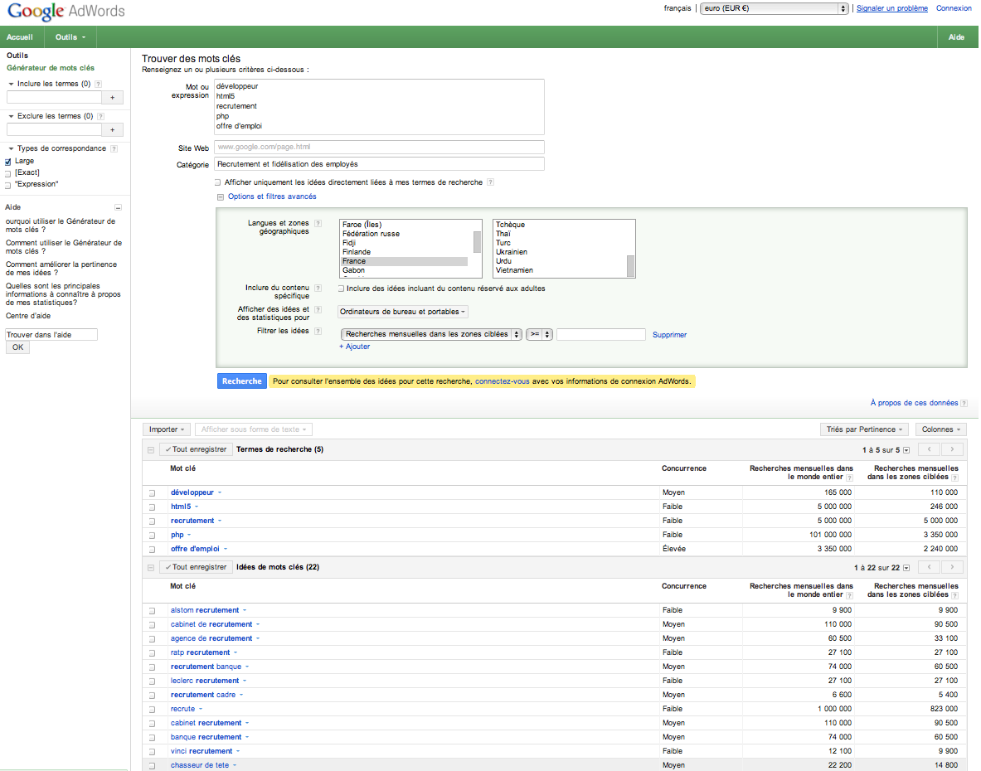
Task: Click next page arrow in Idées de mots clés
Action: 952,567
